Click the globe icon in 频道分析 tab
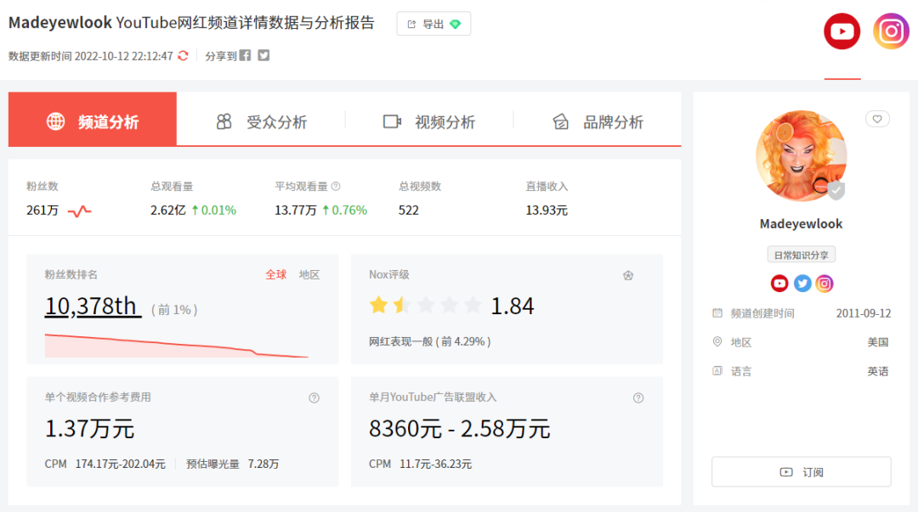The image size is (918, 512). coord(55,121)
